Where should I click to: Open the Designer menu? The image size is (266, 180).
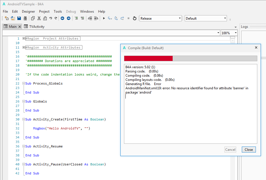28,12
